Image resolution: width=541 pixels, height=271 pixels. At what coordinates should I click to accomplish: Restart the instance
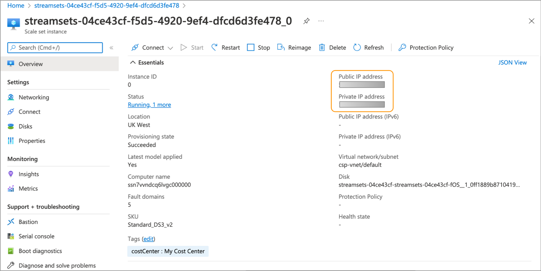click(225, 47)
